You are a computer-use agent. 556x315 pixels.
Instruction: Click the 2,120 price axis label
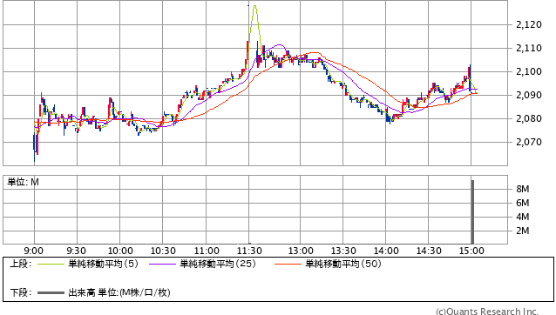(x=529, y=24)
